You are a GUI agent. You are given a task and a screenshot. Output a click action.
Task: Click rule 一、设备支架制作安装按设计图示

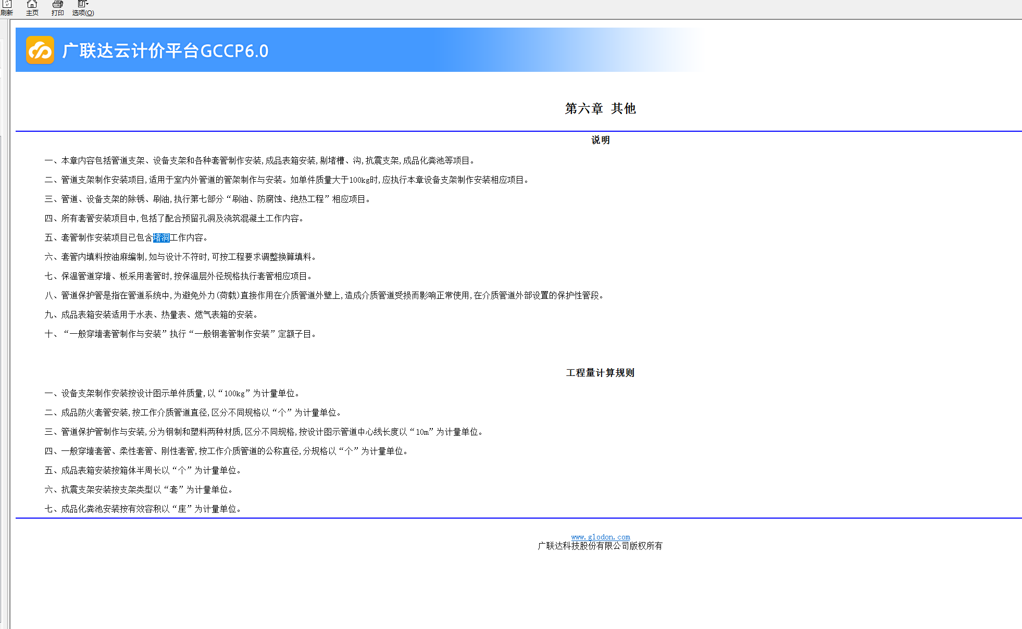coord(172,394)
